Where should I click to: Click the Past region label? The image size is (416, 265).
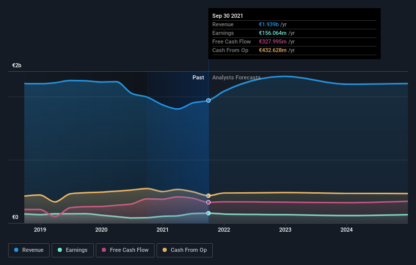[x=198, y=77]
